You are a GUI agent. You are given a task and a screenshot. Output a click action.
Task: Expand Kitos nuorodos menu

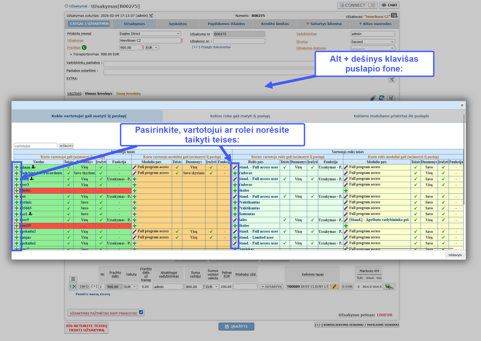[375, 23]
